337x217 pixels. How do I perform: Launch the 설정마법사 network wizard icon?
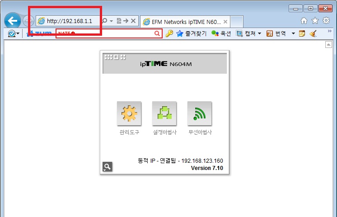tap(164, 113)
